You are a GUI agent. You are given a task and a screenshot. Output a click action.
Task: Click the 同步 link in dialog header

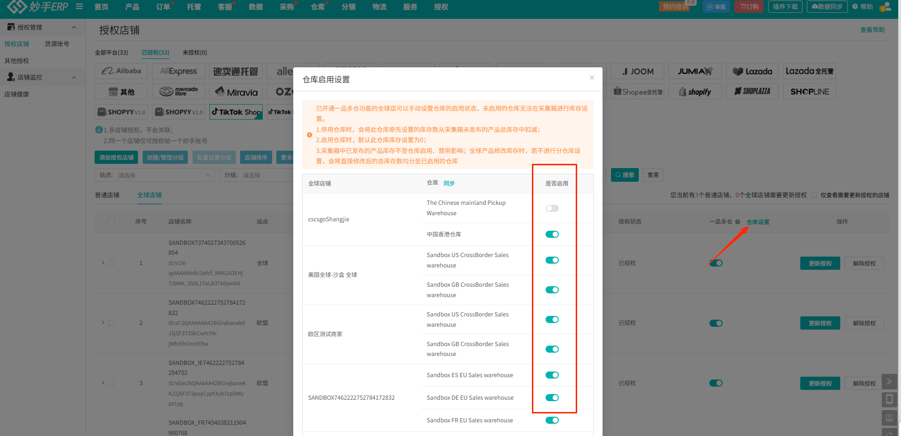tap(449, 183)
